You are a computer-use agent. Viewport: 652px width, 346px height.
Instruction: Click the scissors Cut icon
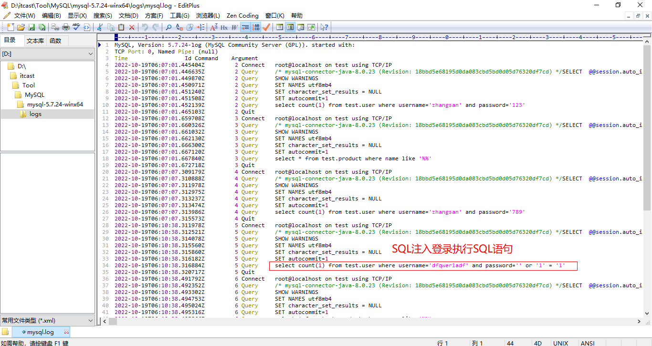click(x=100, y=27)
